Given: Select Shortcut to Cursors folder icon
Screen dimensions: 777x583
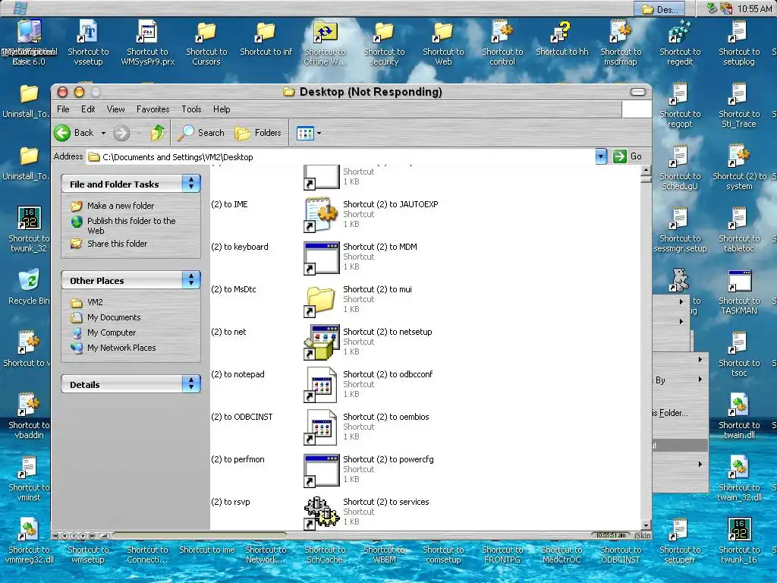Looking at the screenshot, I should pyautogui.click(x=206, y=43).
